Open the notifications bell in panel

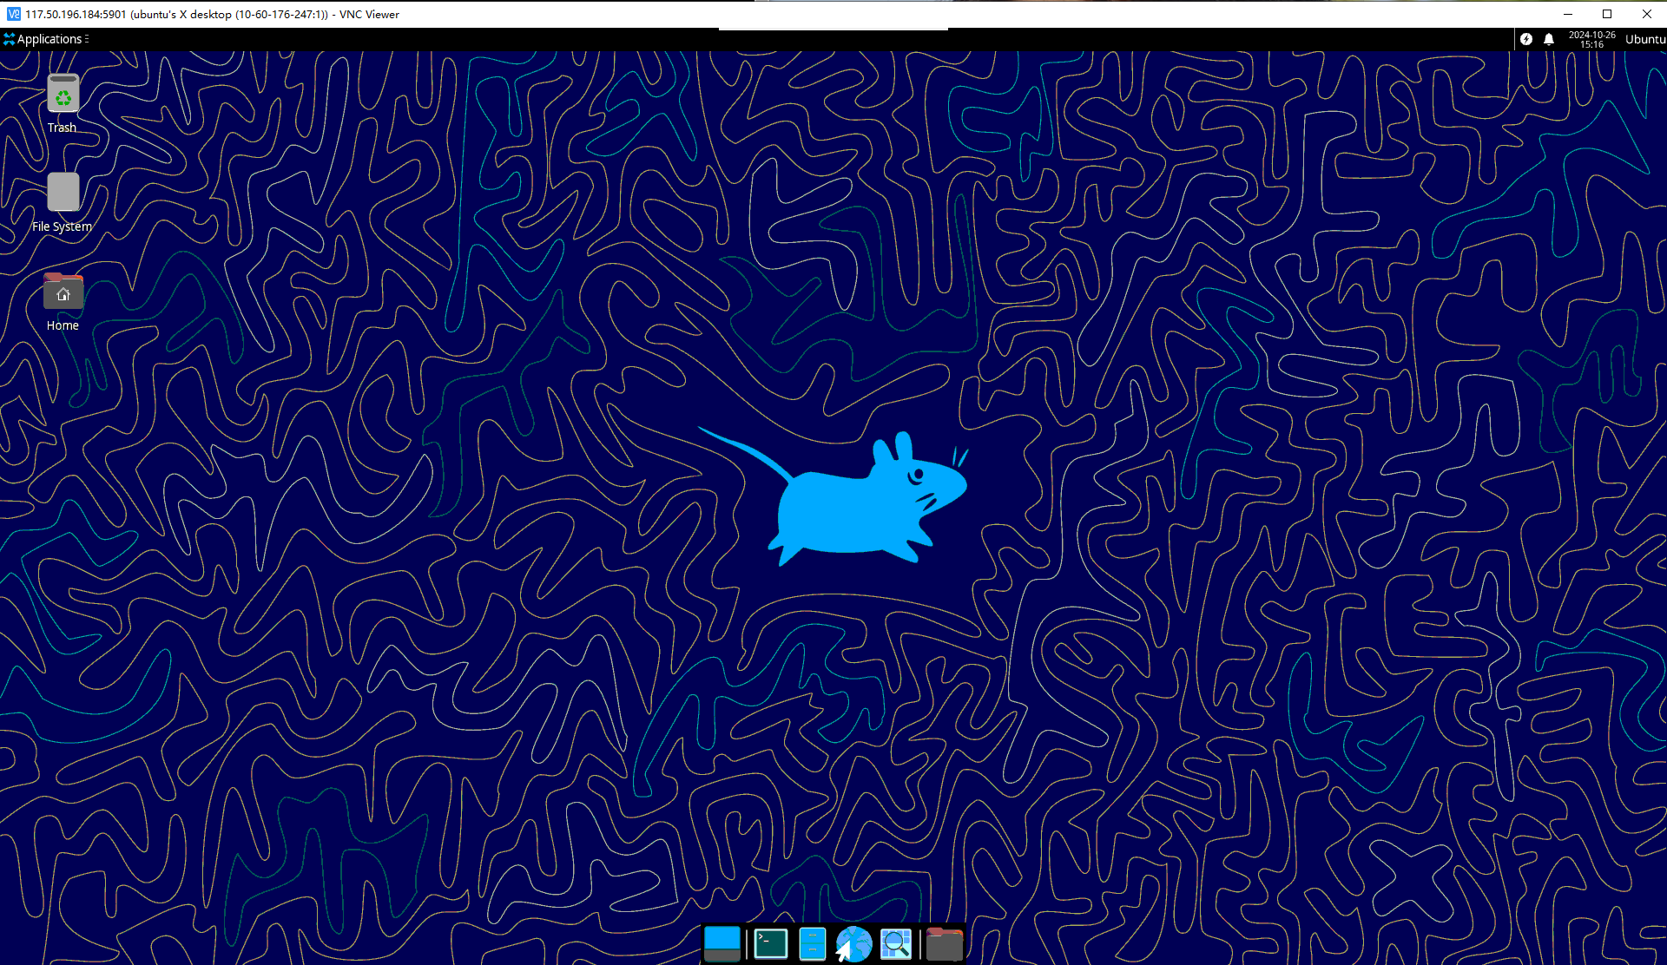tap(1549, 39)
